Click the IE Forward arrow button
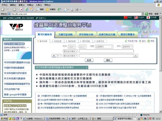Viewport: 162px width, 121px height. [14, 10]
